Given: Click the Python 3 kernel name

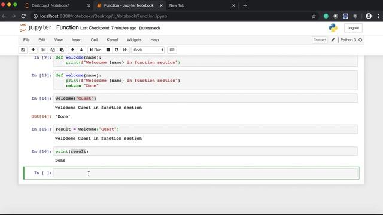Looking at the screenshot, I should (348, 40).
